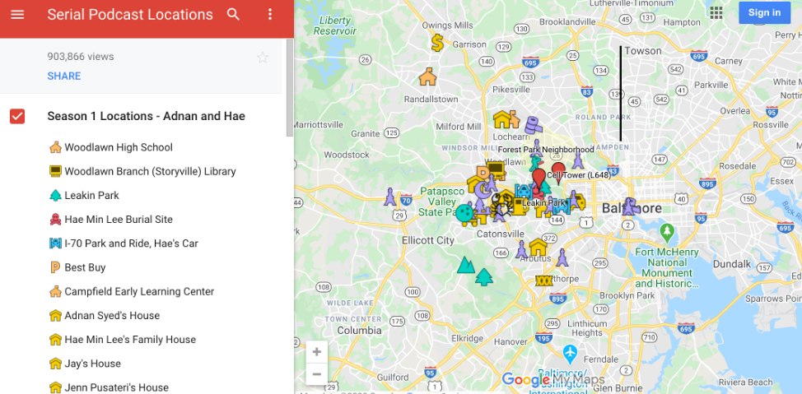802x394 pixels.
Task: Click the green Fort McHenry monument marker
Action: tap(666, 233)
